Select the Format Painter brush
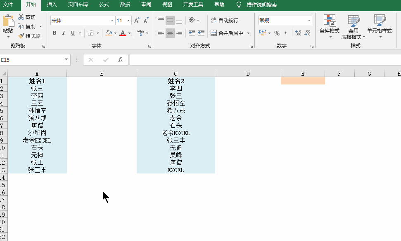Screen dimensions: 401x241 click(x=21, y=36)
